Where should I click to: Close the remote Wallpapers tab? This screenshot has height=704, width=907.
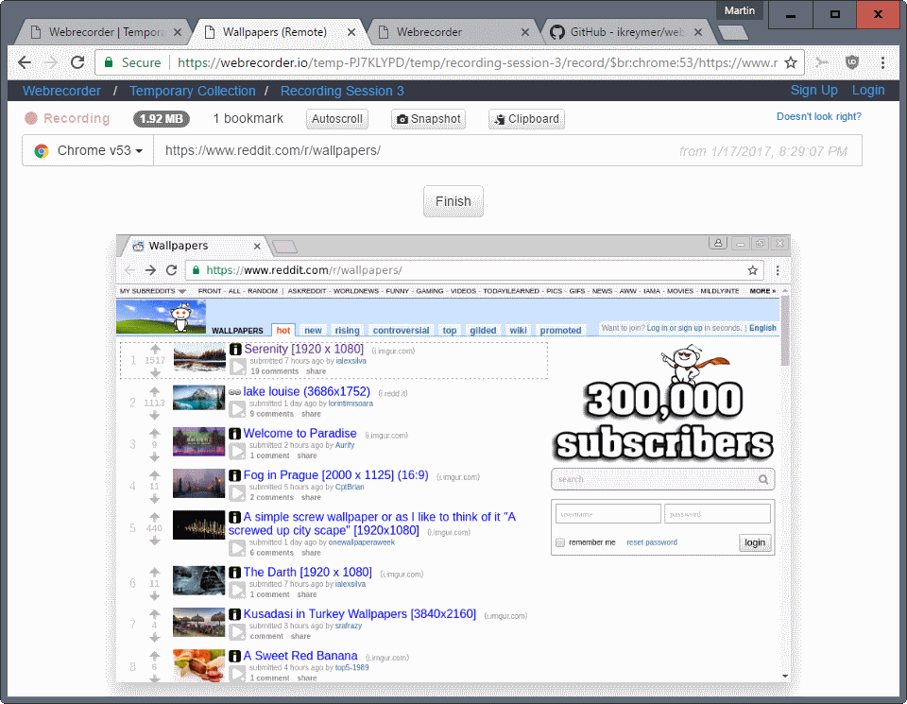pos(257,246)
